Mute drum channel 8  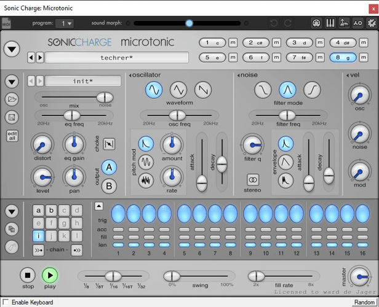(364, 57)
